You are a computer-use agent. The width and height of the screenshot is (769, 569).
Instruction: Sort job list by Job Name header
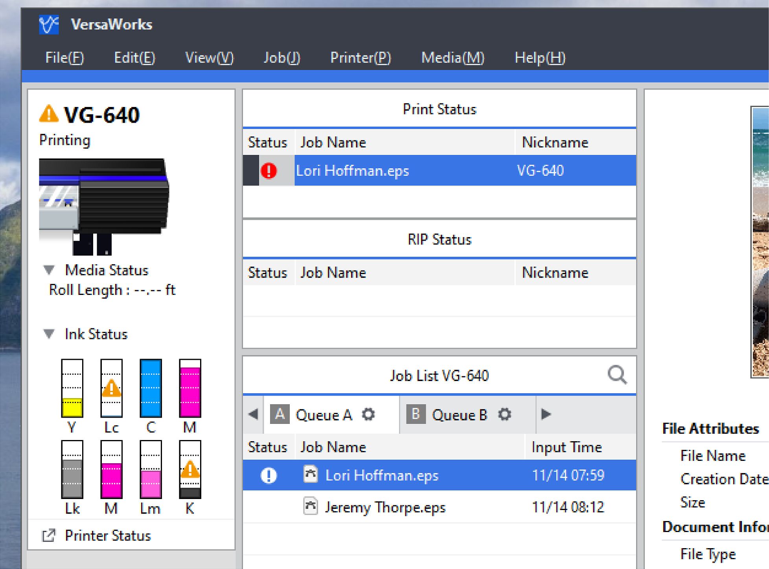click(x=410, y=447)
